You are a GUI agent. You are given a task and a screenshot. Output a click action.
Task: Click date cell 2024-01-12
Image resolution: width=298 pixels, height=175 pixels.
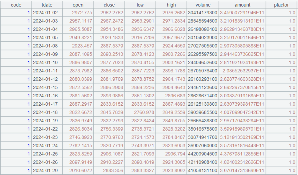point(47,79)
